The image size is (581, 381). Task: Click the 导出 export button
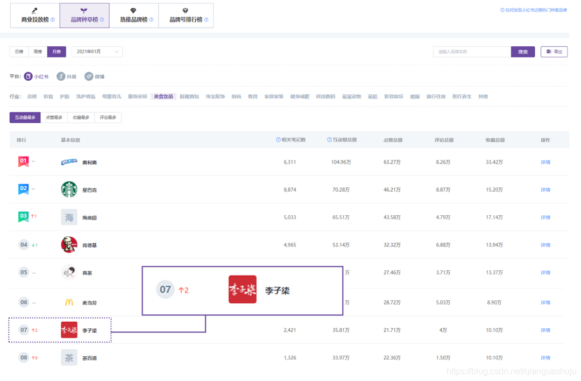tap(554, 52)
